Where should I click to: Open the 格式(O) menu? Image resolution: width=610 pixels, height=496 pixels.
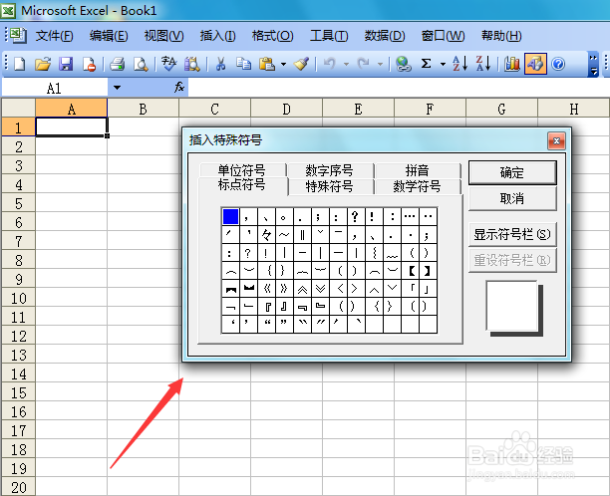click(273, 36)
